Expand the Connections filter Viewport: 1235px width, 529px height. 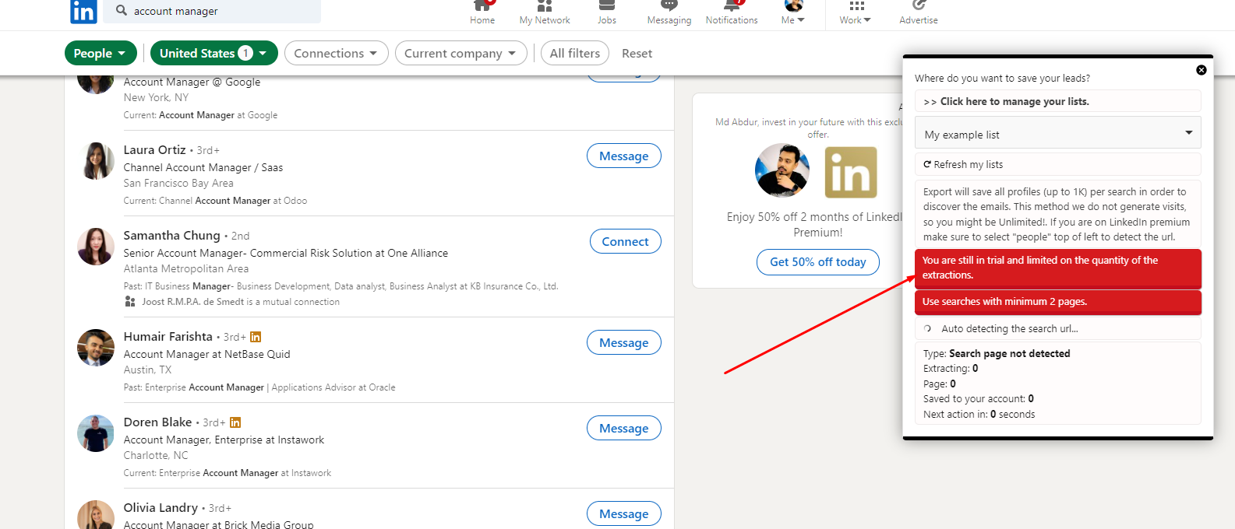[x=336, y=53]
